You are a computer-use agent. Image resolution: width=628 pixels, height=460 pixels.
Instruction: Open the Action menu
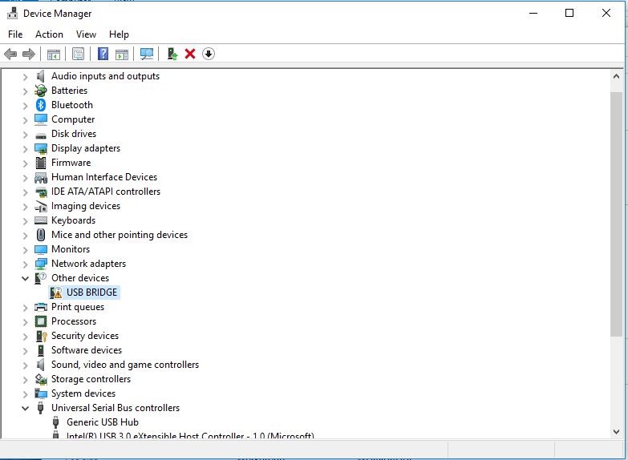coord(49,34)
